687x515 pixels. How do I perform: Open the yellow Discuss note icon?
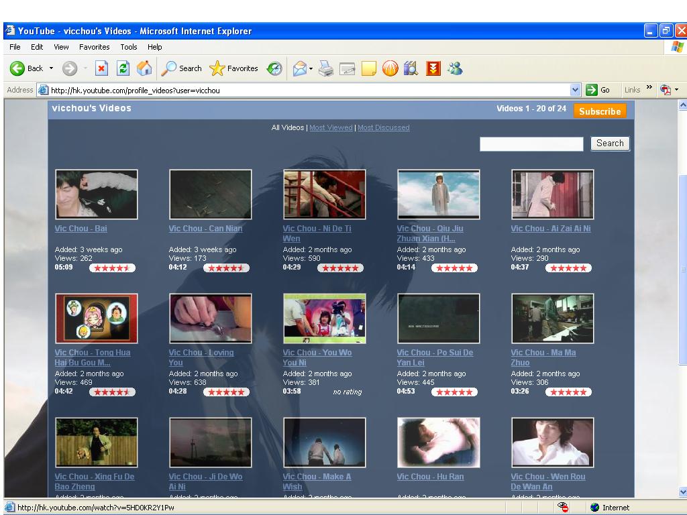point(369,68)
